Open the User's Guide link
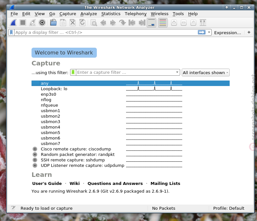257x221 pixels. point(47,183)
